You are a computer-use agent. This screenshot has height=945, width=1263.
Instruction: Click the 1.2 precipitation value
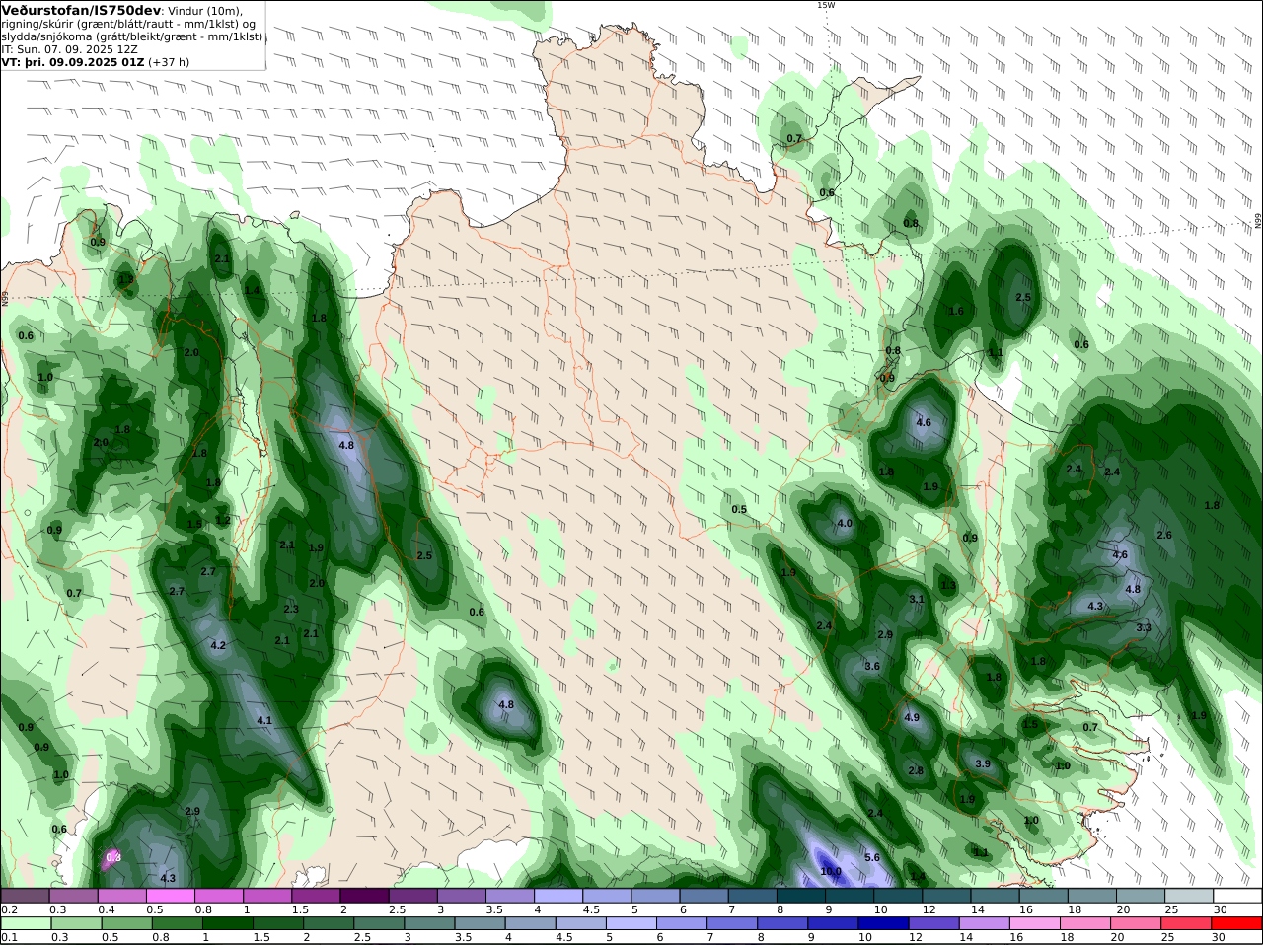223,520
